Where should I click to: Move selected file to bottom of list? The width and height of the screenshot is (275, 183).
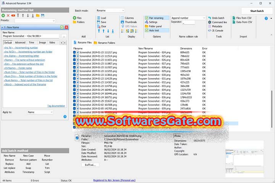click(x=113, y=31)
